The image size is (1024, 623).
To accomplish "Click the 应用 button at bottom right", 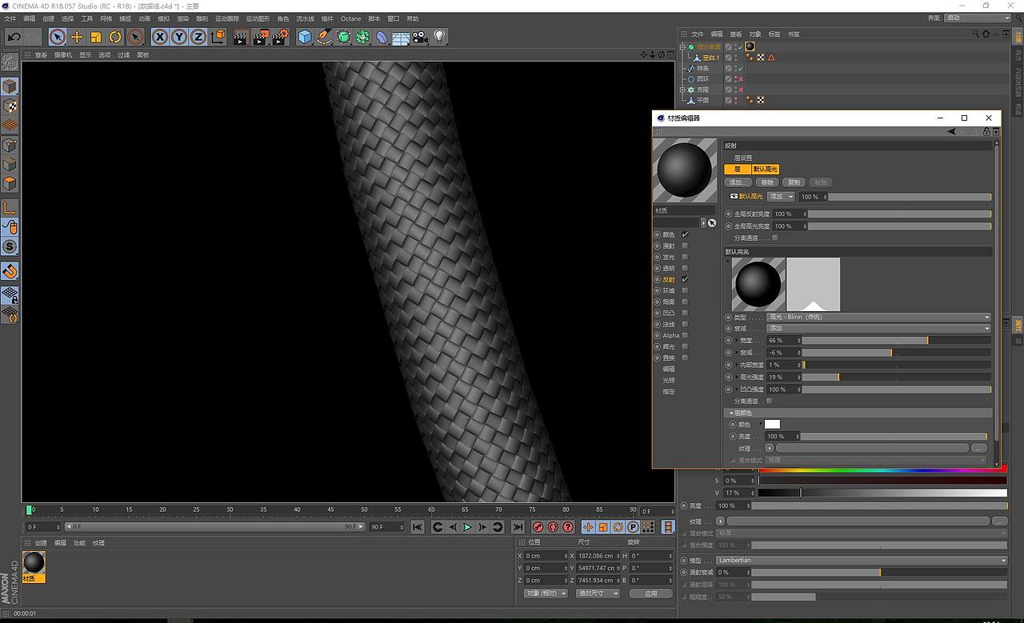I will [x=650, y=593].
